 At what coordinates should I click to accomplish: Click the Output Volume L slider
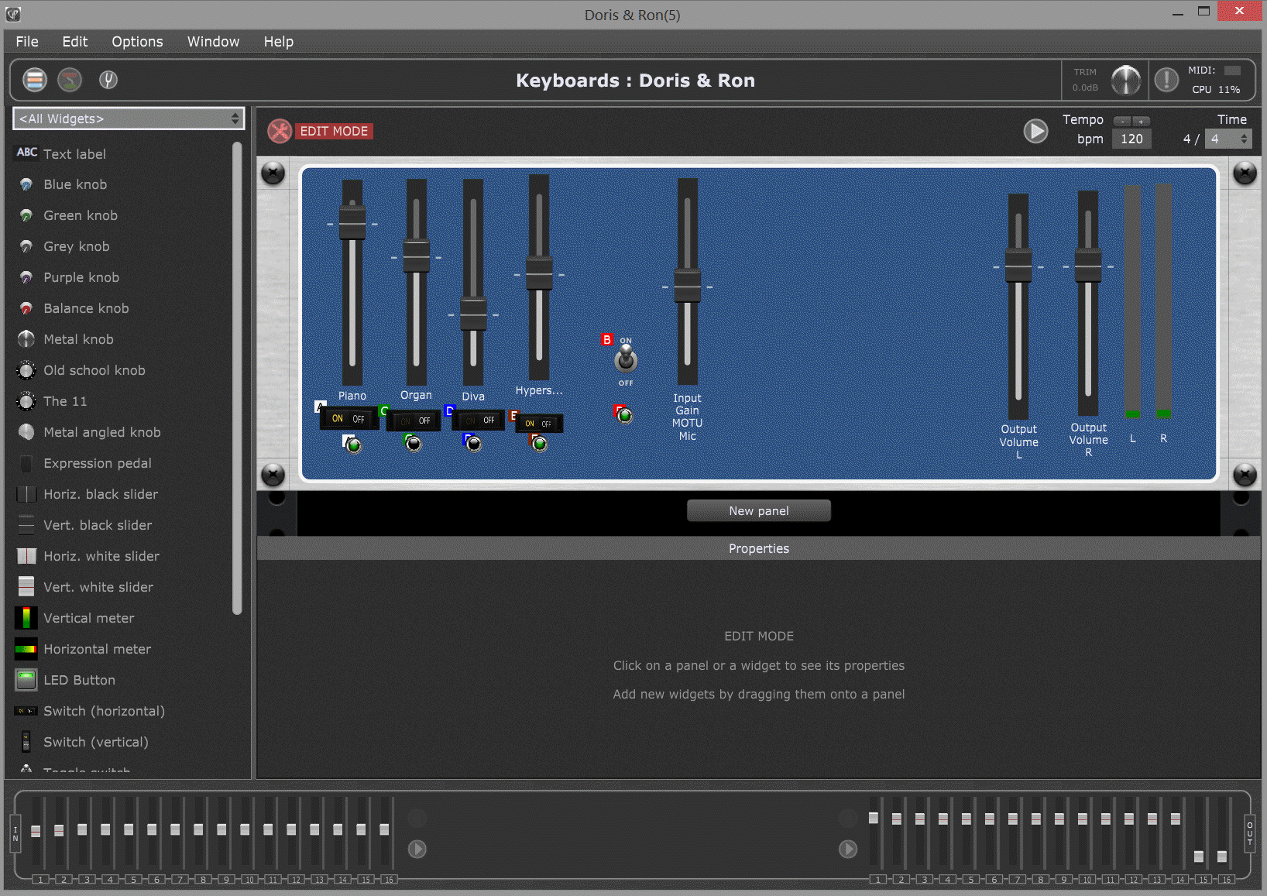(1018, 267)
